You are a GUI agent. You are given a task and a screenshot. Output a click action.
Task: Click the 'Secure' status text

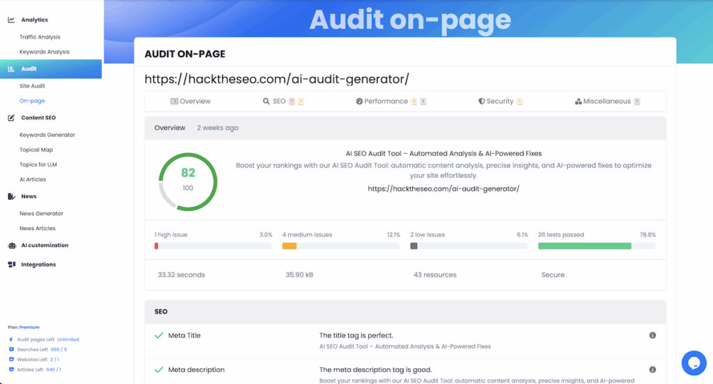tap(553, 275)
